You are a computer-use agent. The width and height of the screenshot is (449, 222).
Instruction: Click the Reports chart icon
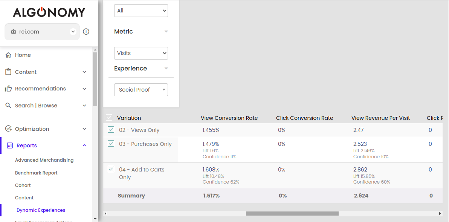pyautogui.click(x=10, y=145)
